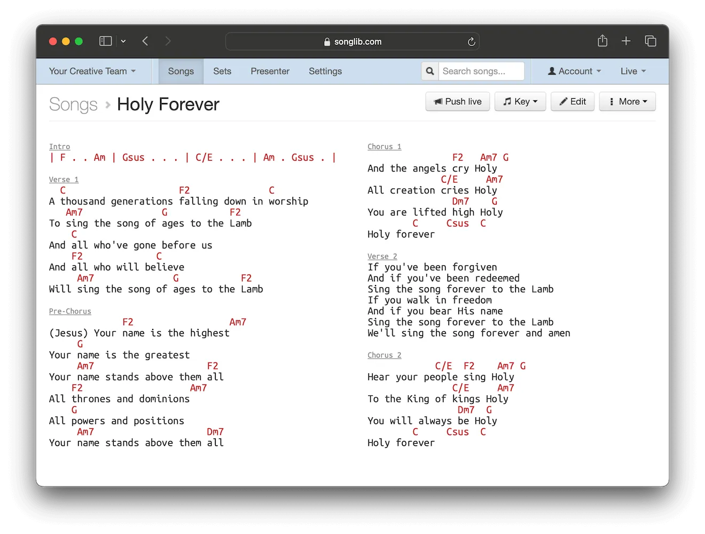Click the Push live button
Viewport: 705px width, 534px height.
coord(458,101)
